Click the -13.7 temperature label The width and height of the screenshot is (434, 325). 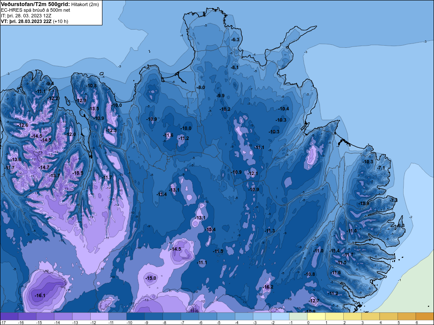[x=54, y=176]
